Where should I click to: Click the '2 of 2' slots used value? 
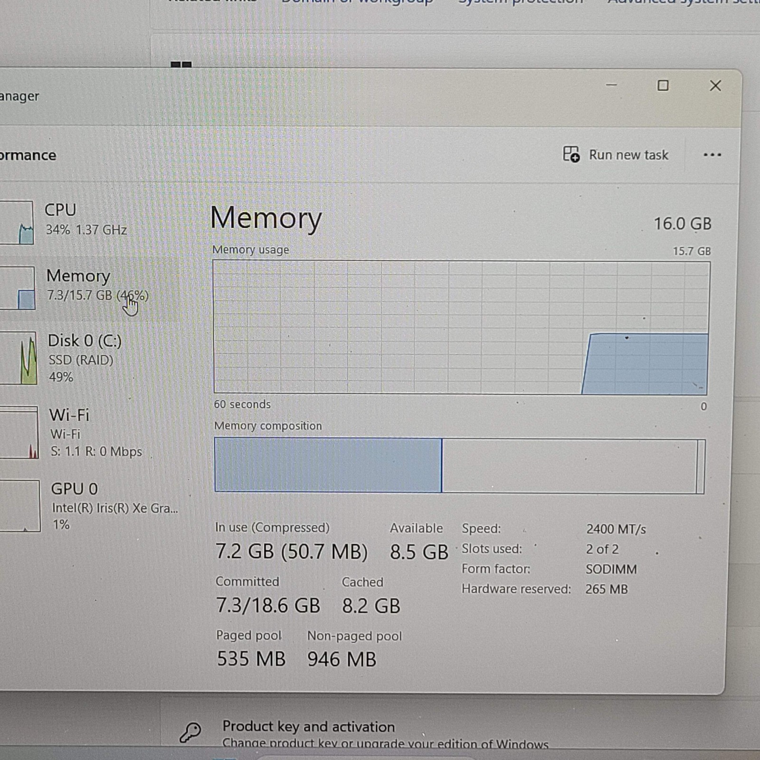coord(602,549)
